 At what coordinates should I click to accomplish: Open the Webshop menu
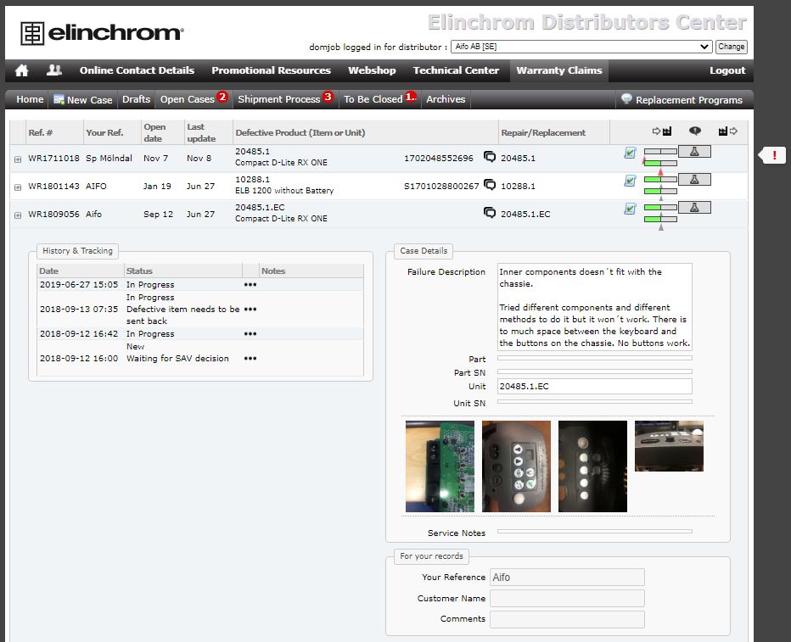tap(372, 70)
